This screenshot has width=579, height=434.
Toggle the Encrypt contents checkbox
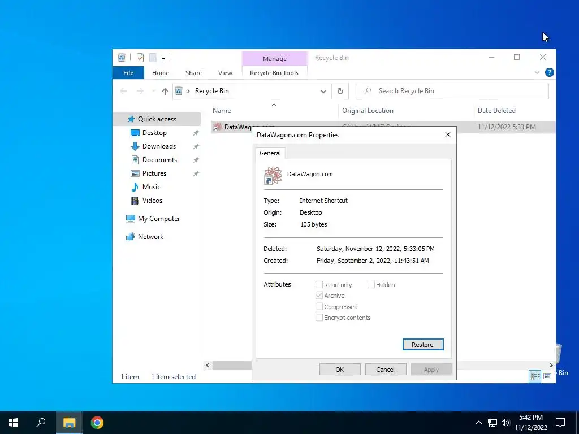[319, 318]
